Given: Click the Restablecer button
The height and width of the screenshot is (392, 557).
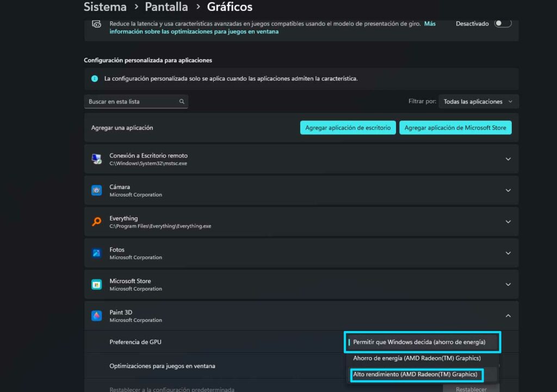Looking at the screenshot, I should click(471, 388).
